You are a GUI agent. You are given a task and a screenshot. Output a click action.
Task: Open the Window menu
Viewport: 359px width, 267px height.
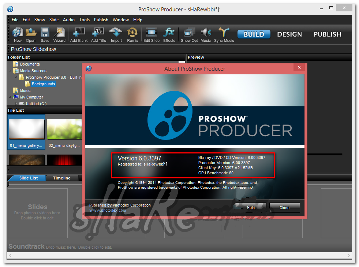pyautogui.click(x=121, y=20)
